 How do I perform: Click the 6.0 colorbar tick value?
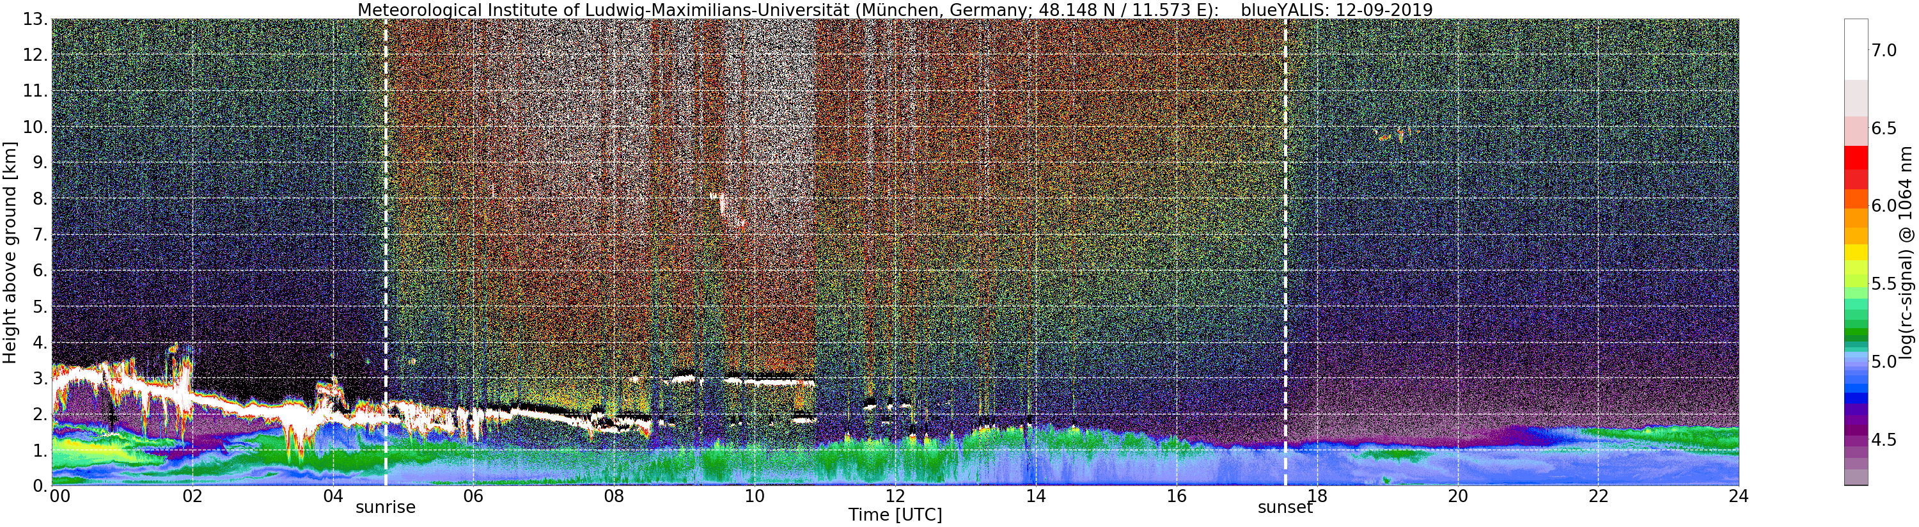point(1884,206)
